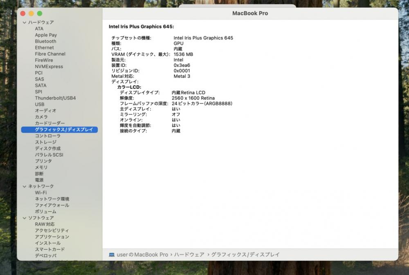Select Ethernet in the hardware list

(44, 47)
